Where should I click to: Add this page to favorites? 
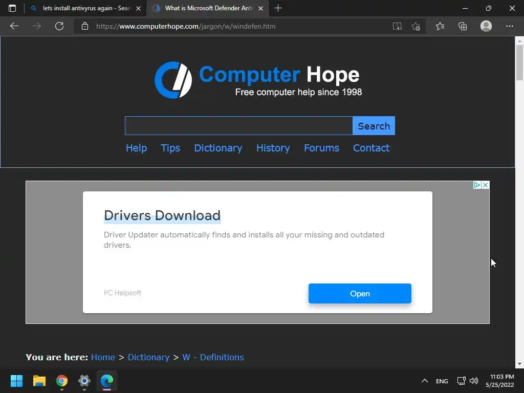(416, 26)
